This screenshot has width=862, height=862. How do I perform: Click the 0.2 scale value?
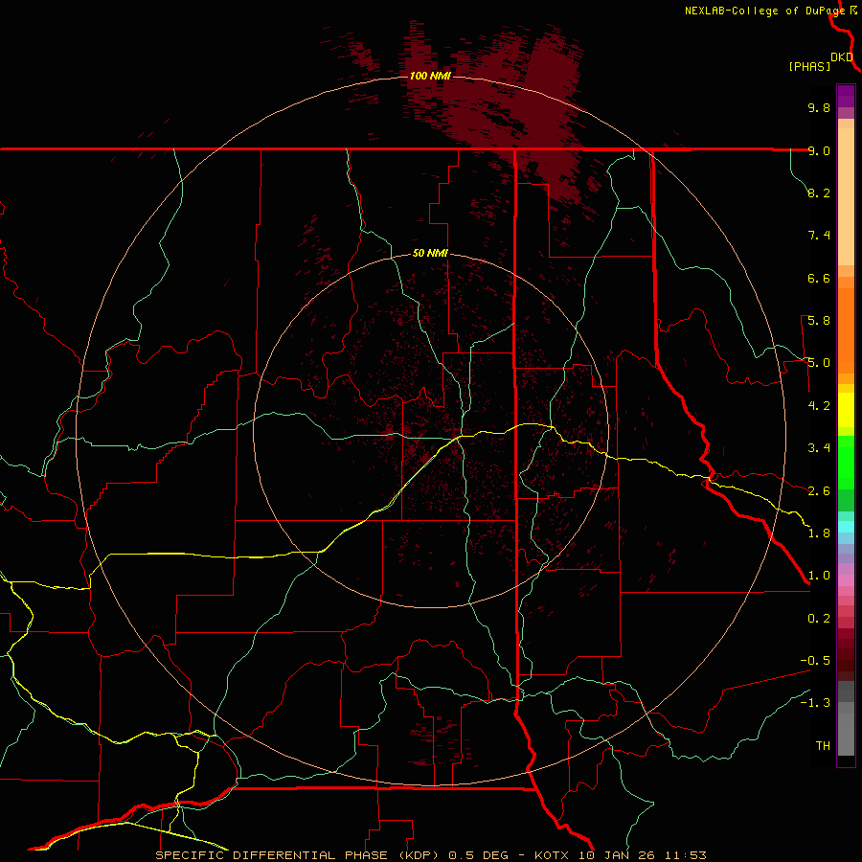click(x=819, y=619)
